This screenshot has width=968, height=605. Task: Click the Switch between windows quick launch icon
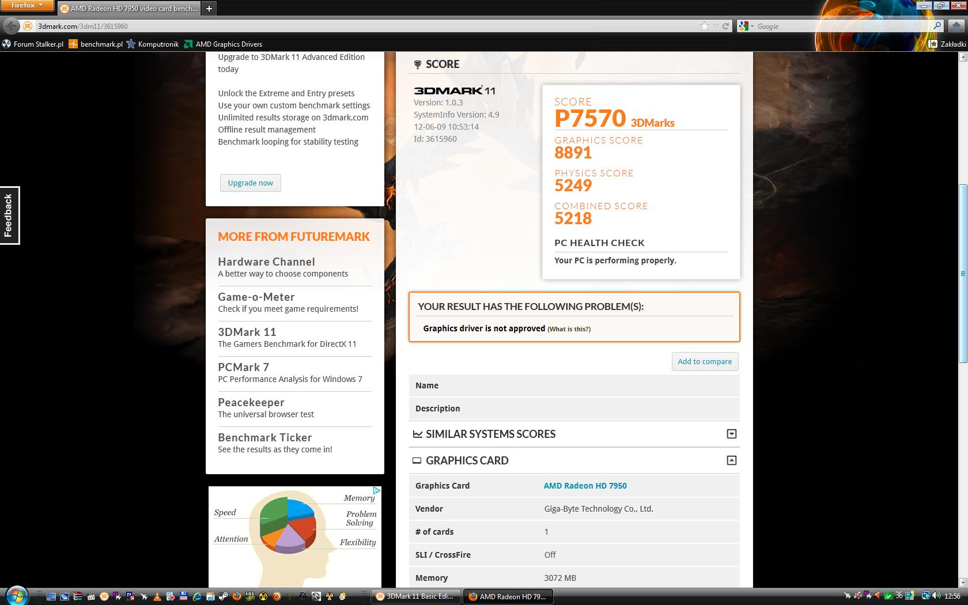(x=65, y=596)
